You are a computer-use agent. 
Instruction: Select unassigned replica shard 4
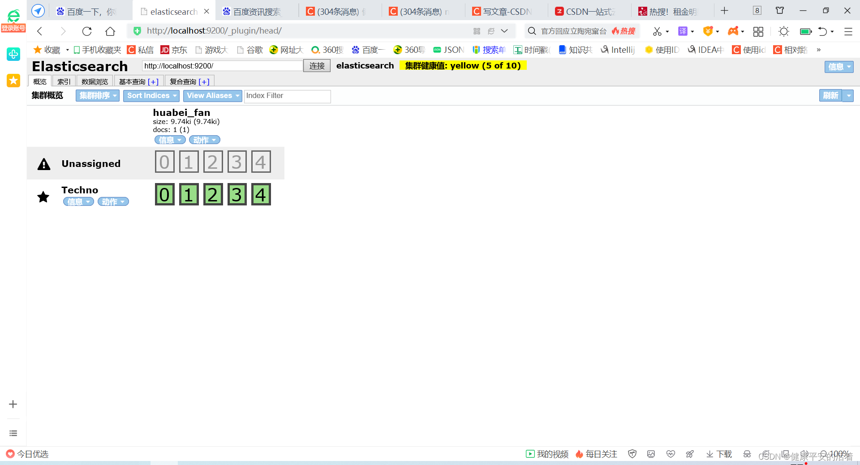(x=261, y=162)
